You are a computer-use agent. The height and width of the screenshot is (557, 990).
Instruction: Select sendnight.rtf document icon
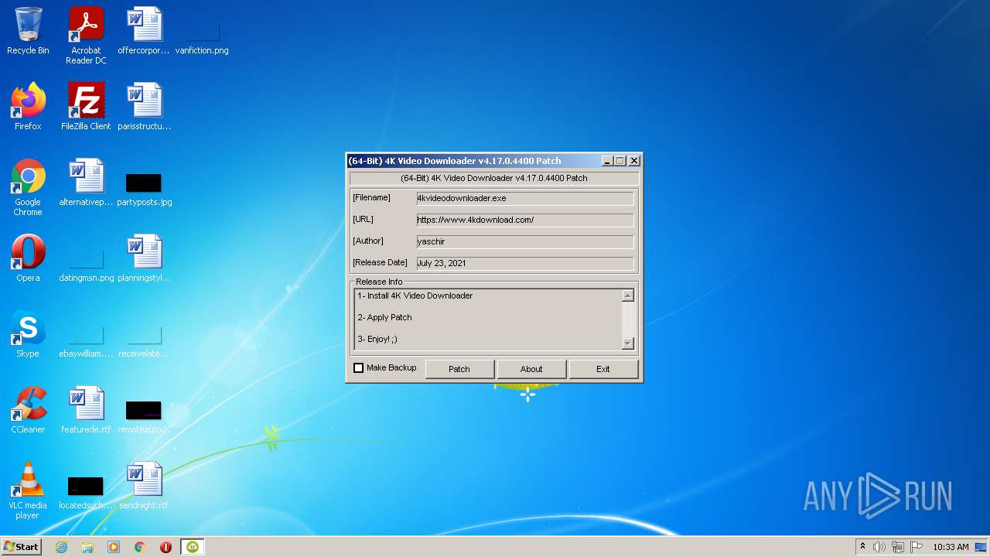pyautogui.click(x=144, y=486)
